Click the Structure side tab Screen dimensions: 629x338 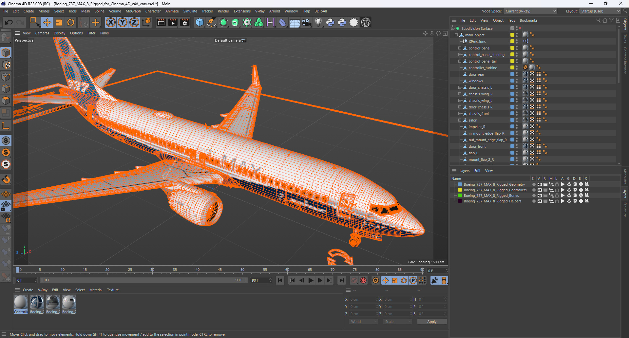pyautogui.click(x=625, y=210)
